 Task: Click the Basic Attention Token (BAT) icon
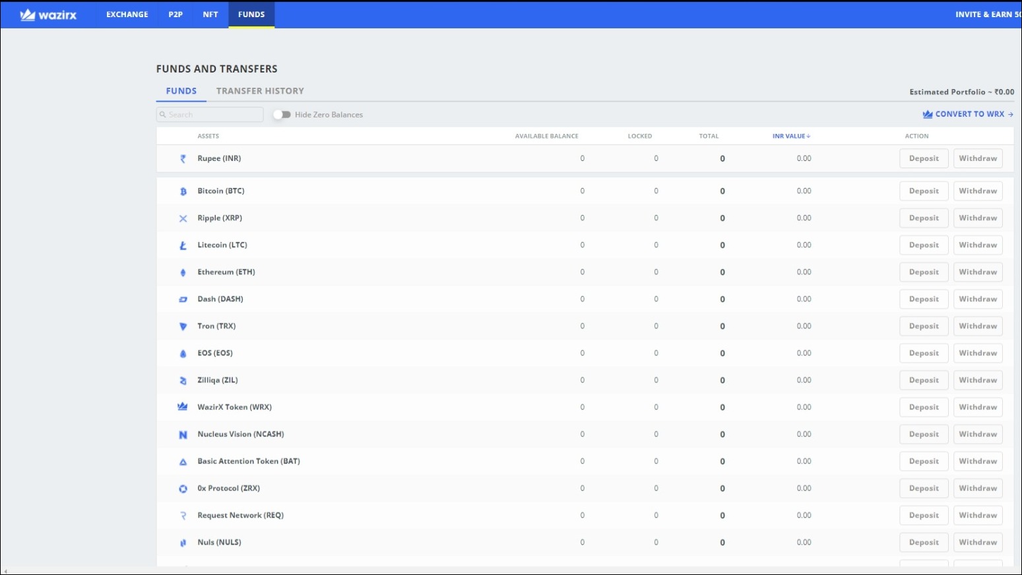click(x=183, y=462)
